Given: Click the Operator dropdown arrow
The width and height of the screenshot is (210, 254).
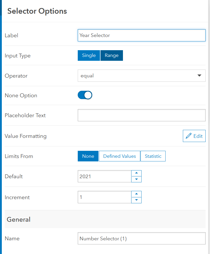Looking at the screenshot, I should (199, 76).
